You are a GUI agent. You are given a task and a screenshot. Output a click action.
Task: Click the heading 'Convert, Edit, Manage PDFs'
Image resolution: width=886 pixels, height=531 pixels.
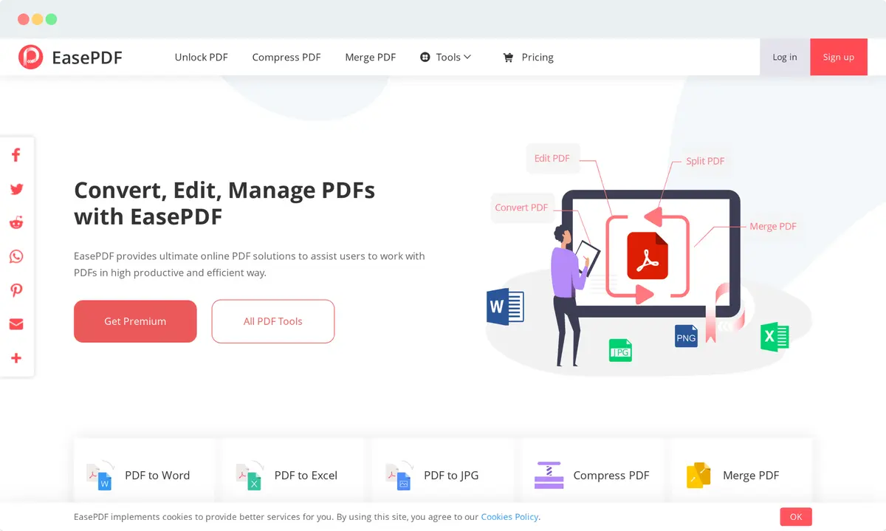[x=224, y=191]
